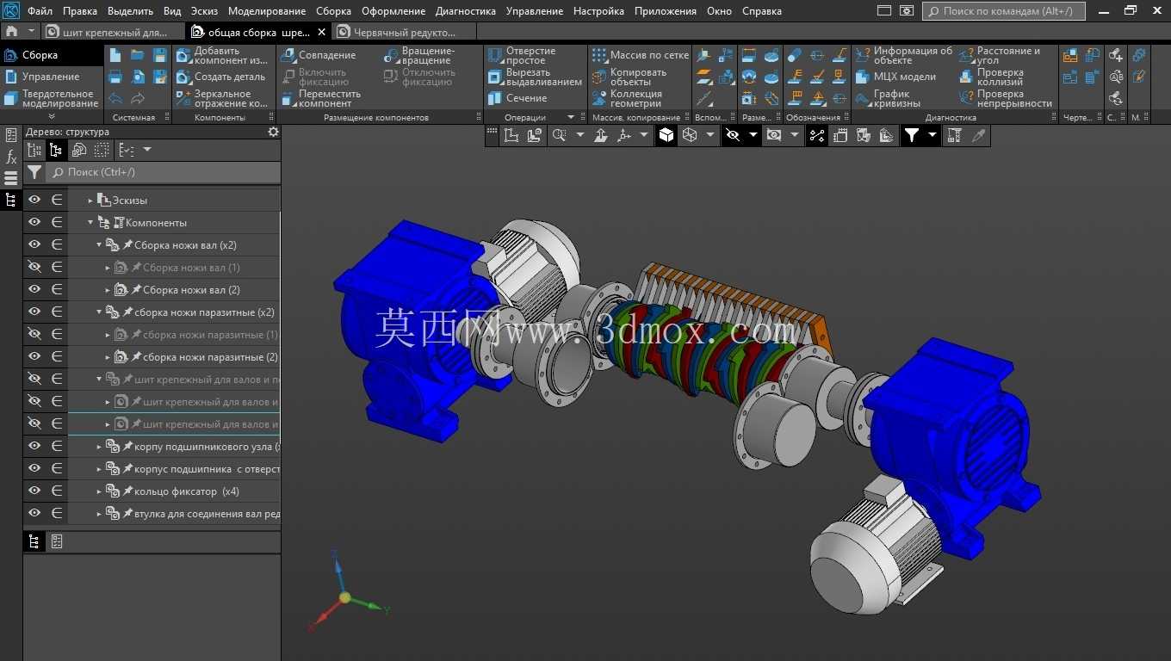Click the eyedropper icon in view toolbar
The height and width of the screenshot is (661, 1171).
[978, 135]
